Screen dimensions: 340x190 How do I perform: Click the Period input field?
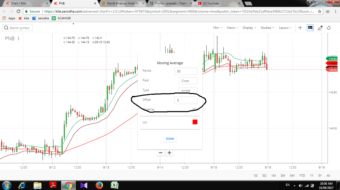coord(186,71)
